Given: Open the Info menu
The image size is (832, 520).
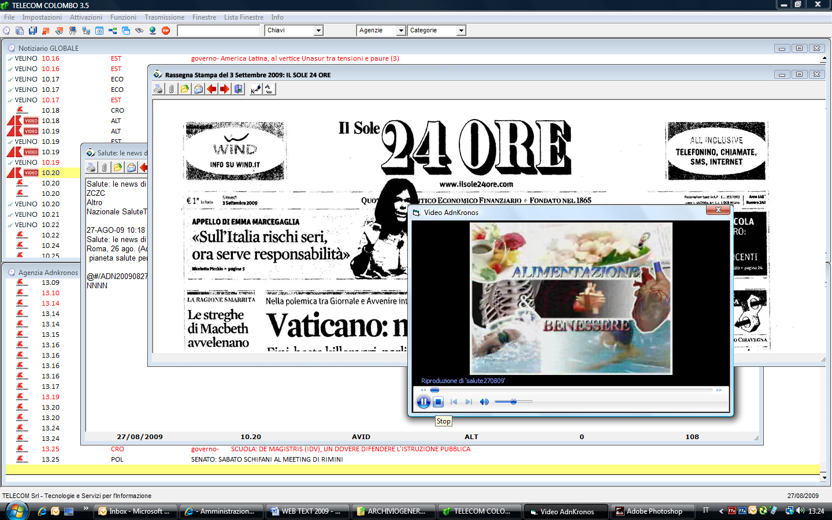Looking at the screenshot, I should (277, 17).
